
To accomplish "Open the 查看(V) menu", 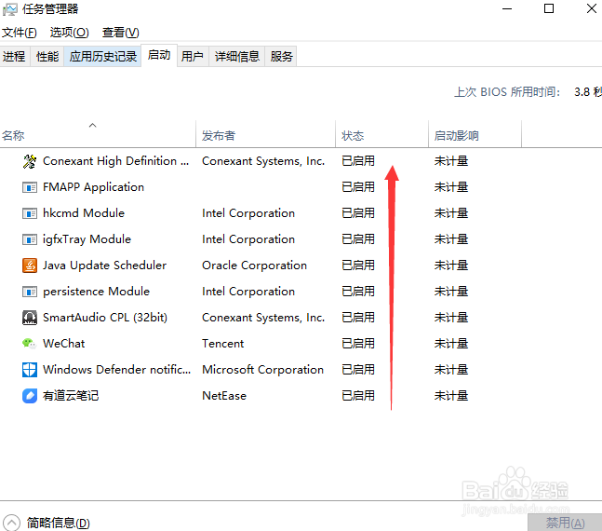I will coord(121,33).
